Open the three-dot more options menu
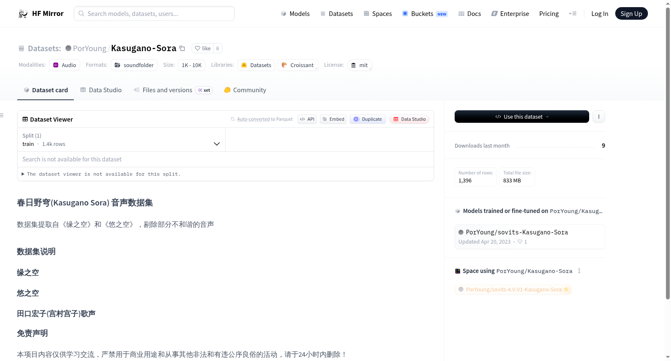The width and height of the screenshot is (671, 361). point(599,117)
